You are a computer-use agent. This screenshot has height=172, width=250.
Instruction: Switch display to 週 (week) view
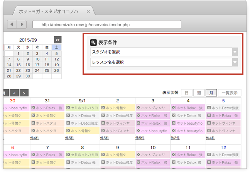click(x=199, y=93)
